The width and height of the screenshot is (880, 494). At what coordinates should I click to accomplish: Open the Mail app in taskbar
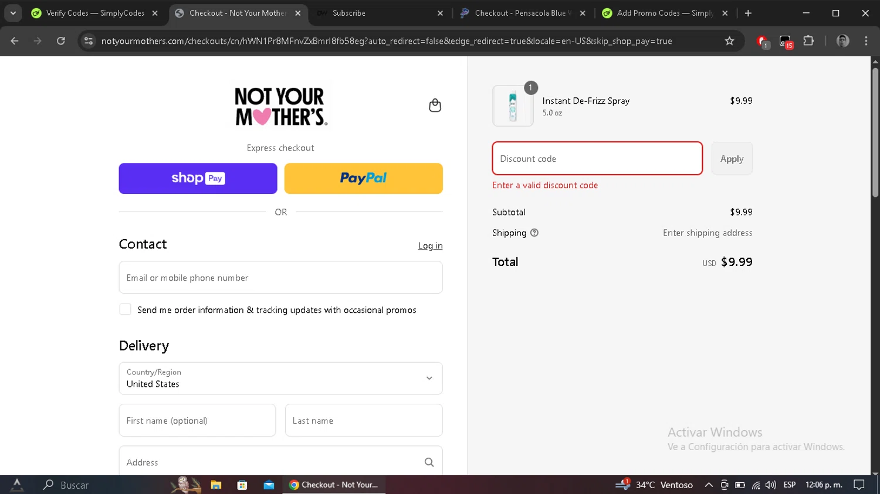[269, 485]
